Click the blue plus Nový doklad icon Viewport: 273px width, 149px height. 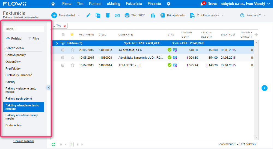click(x=54, y=15)
